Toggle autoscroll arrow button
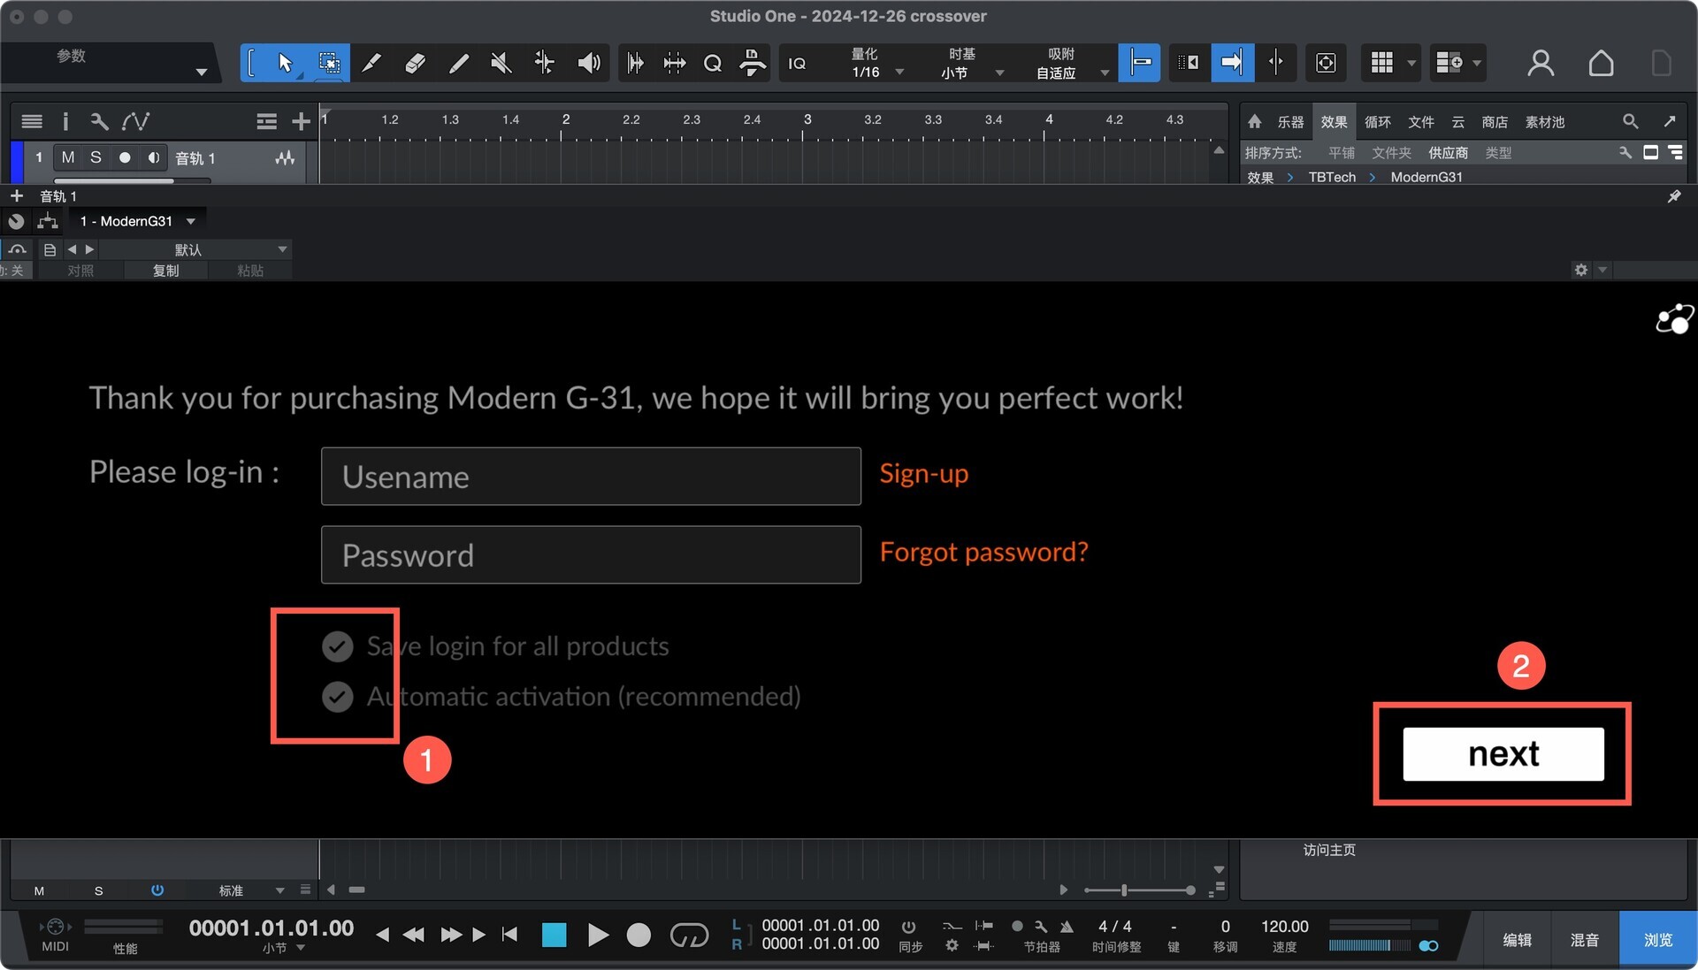 (x=1232, y=63)
